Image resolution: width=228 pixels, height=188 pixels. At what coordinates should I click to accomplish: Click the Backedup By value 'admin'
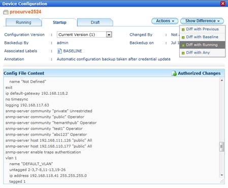[62, 43]
